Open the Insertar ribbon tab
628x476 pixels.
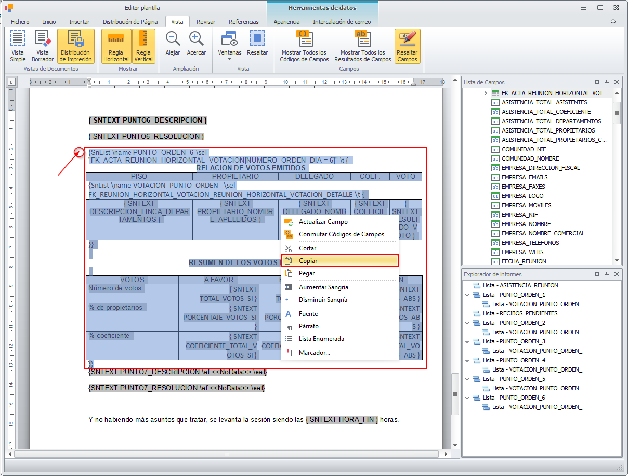(79, 22)
